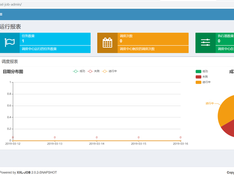Click the browser address bar URL
This screenshot has width=234, height=175.
point(11,5)
